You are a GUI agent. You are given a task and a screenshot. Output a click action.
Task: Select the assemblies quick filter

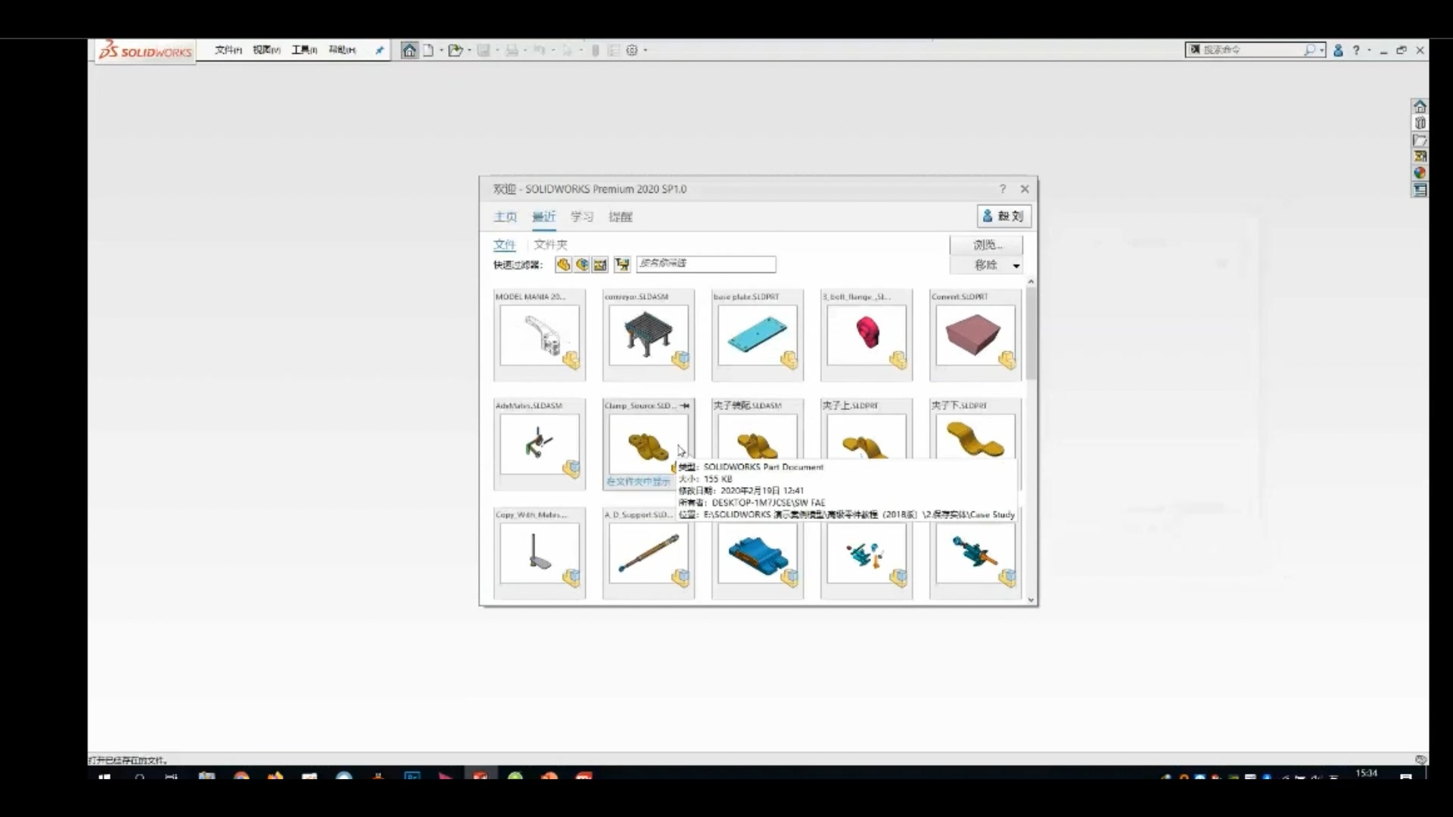tap(581, 265)
